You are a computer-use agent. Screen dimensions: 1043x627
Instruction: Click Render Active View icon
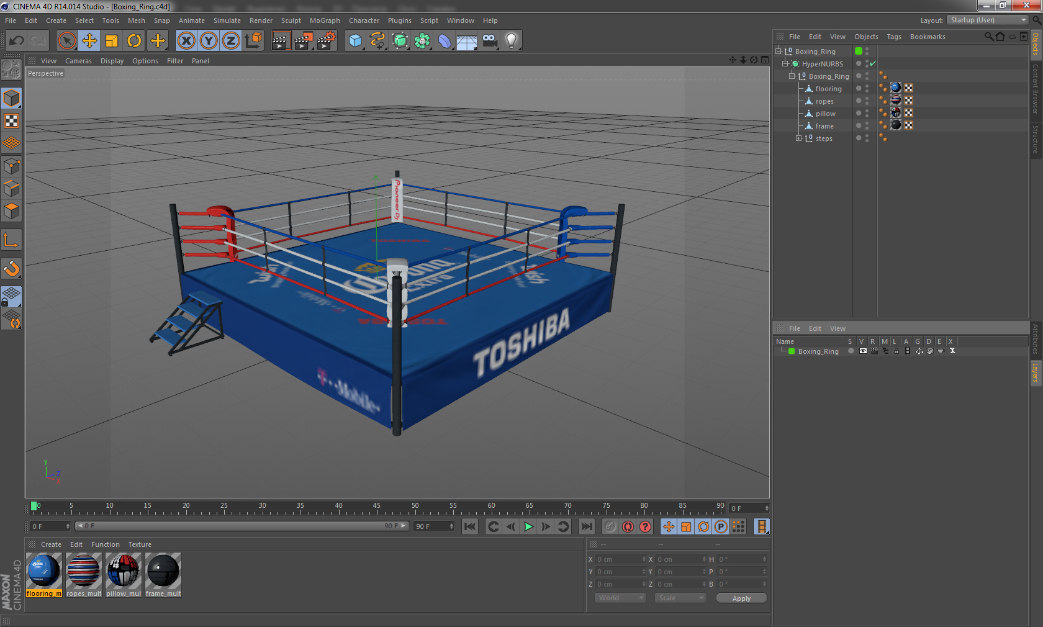(x=281, y=41)
